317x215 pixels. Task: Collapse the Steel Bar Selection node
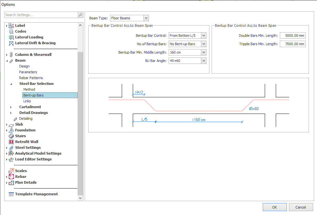pos(11,84)
